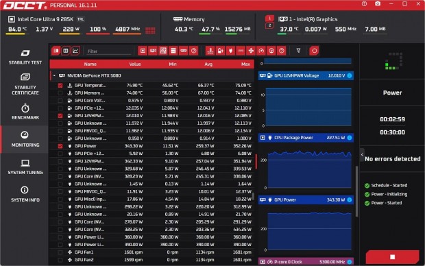Click the clear filter funnel icon
Image resolution: width=425 pixels, height=266 pixels.
298,51
